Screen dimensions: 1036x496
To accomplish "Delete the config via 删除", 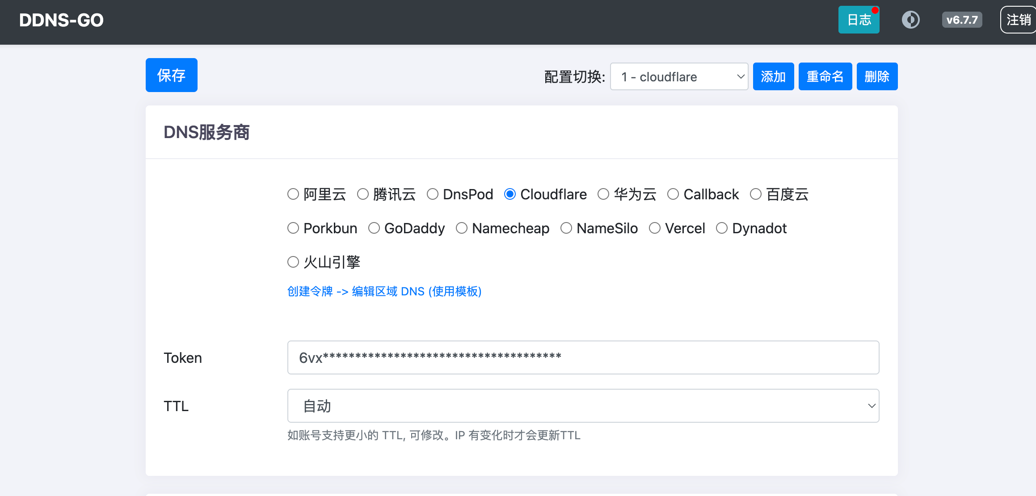I will [x=877, y=76].
